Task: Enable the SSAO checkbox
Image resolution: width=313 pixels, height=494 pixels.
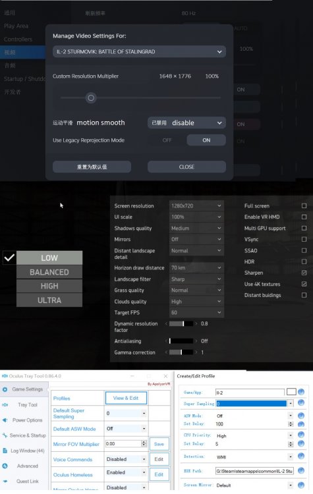Action: pos(304,250)
